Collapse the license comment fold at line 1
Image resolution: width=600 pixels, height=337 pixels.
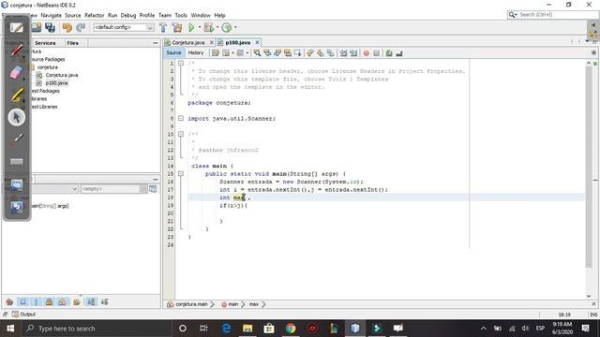point(181,63)
